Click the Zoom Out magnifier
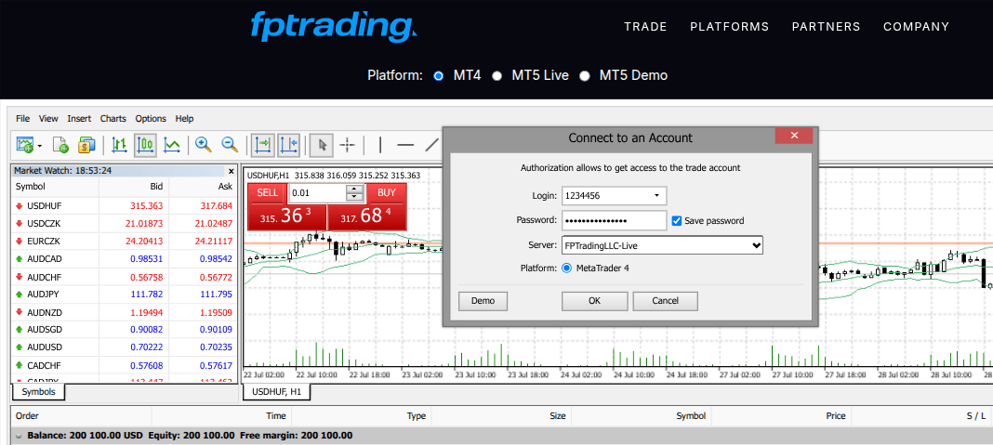The image size is (993, 445). click(230, 145)
